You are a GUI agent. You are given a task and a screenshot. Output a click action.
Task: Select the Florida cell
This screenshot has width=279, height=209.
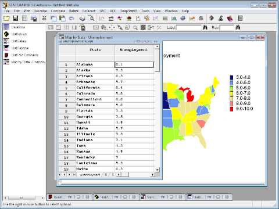click(x=95, y=111)
